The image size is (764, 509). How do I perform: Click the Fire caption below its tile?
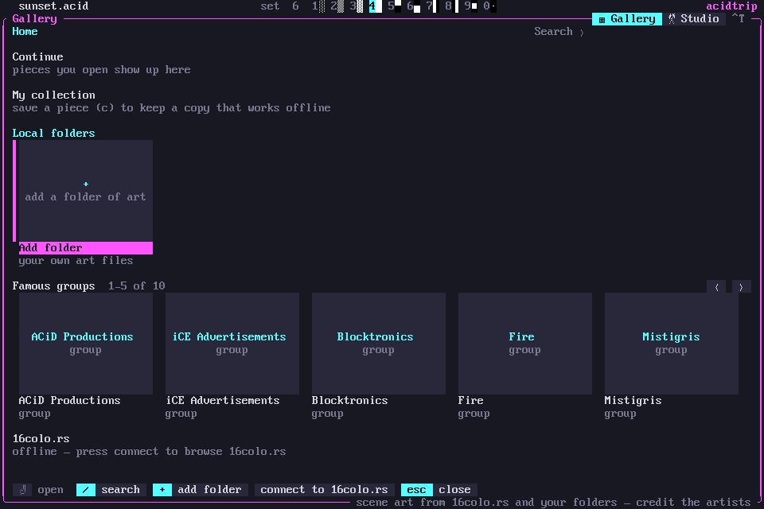(x=470, y=400)
